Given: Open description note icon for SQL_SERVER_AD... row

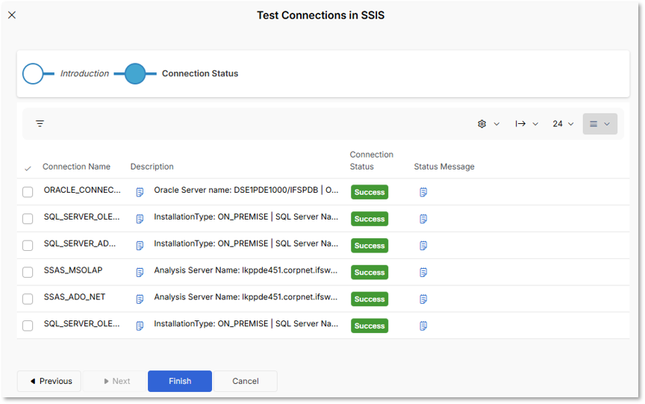Looking at the screenshot, I should coord(140,246).
